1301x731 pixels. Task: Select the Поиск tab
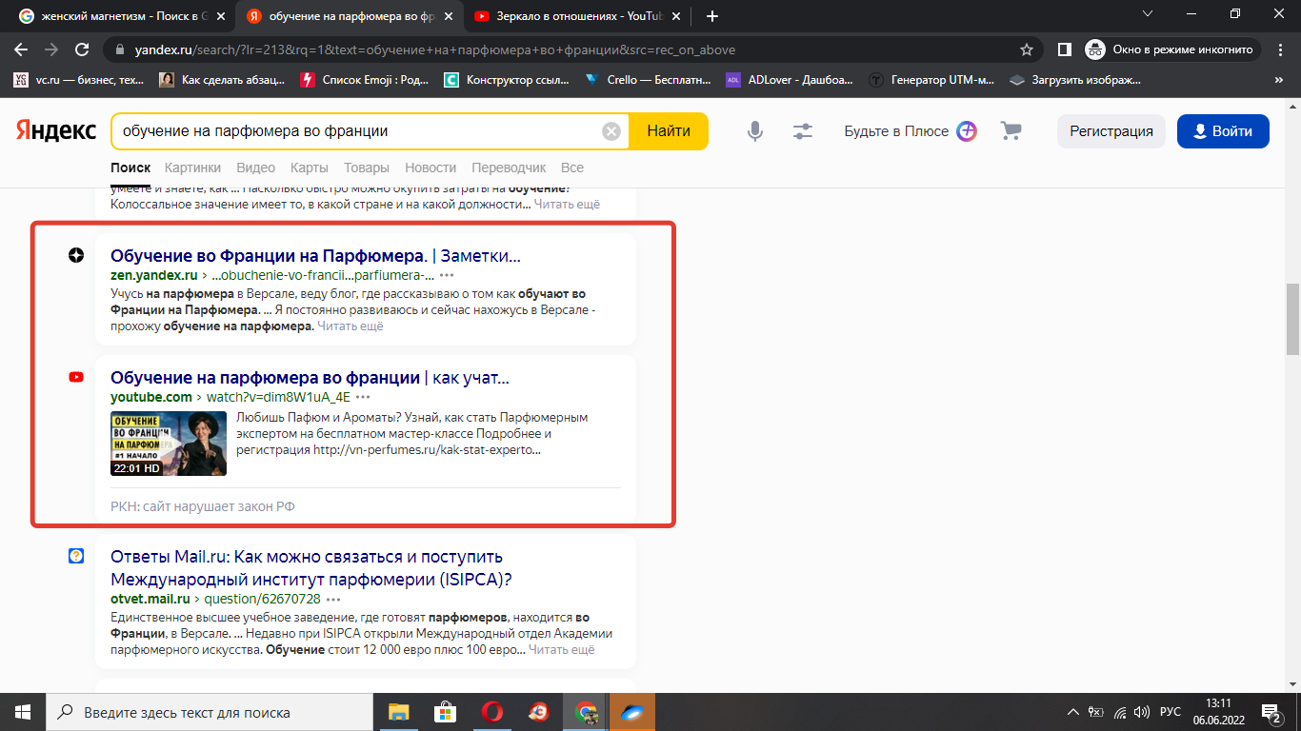tap(130, 168)
